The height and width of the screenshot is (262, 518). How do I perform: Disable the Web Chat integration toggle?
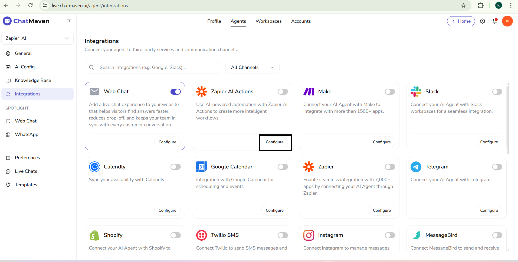point(175,92)
